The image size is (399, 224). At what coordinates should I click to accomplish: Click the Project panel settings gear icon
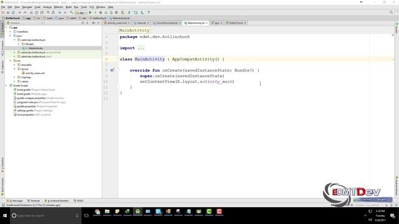pyautogui.click(x=94, y=23)
